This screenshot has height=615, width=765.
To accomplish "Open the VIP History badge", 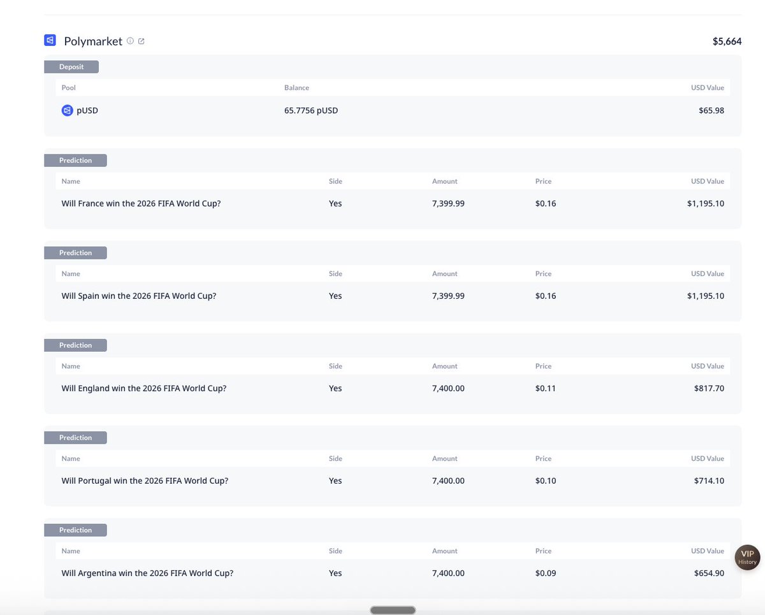I will (747, 558).
